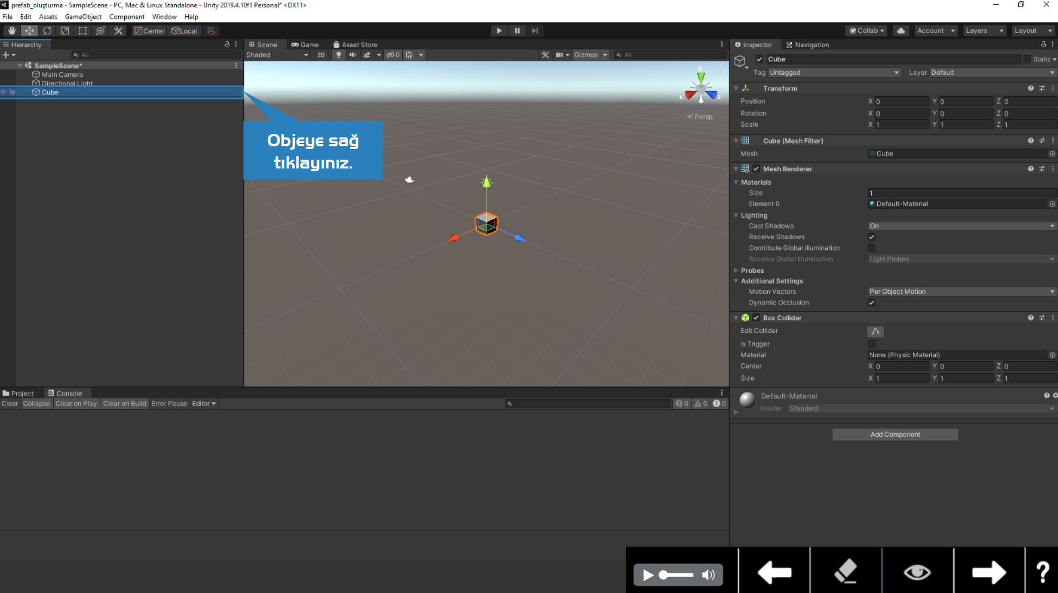Select the Move tool in the toolbar
The image size is (1058, 593).
(x=30, y=31)
